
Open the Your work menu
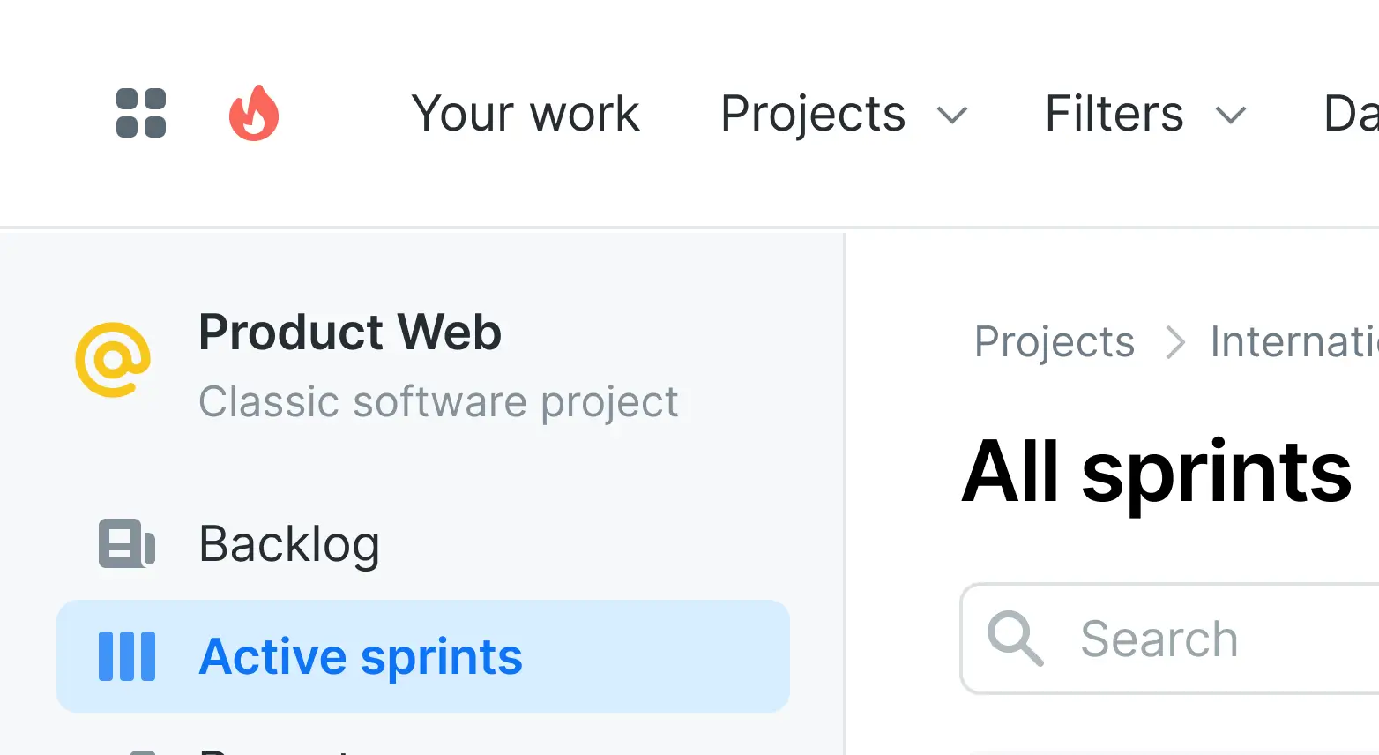526,114
